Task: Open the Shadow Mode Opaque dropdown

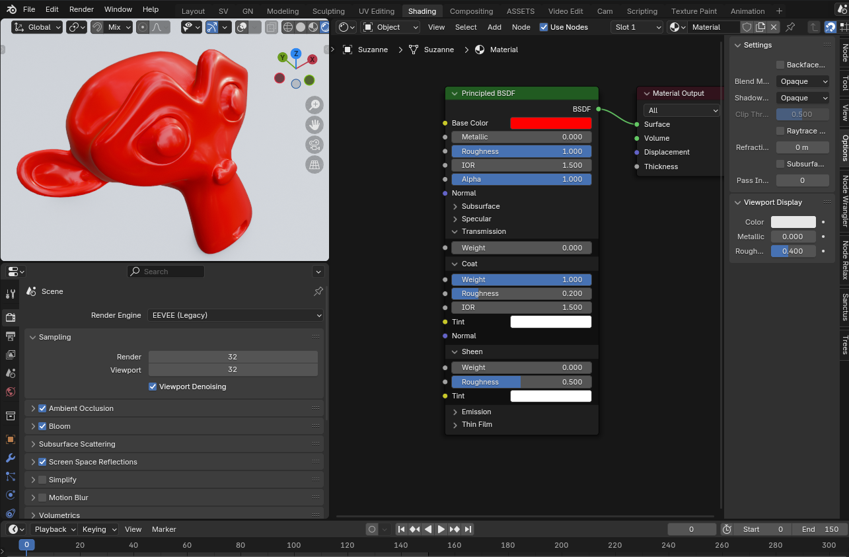Action: 802,98
